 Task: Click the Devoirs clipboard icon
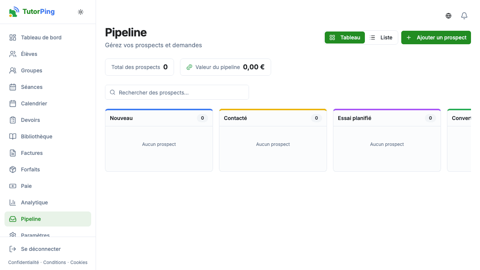point(13,120)
